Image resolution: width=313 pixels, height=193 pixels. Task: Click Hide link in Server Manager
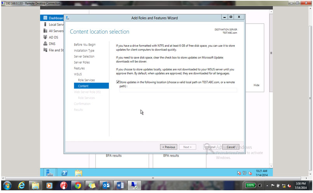coord(257,85)
